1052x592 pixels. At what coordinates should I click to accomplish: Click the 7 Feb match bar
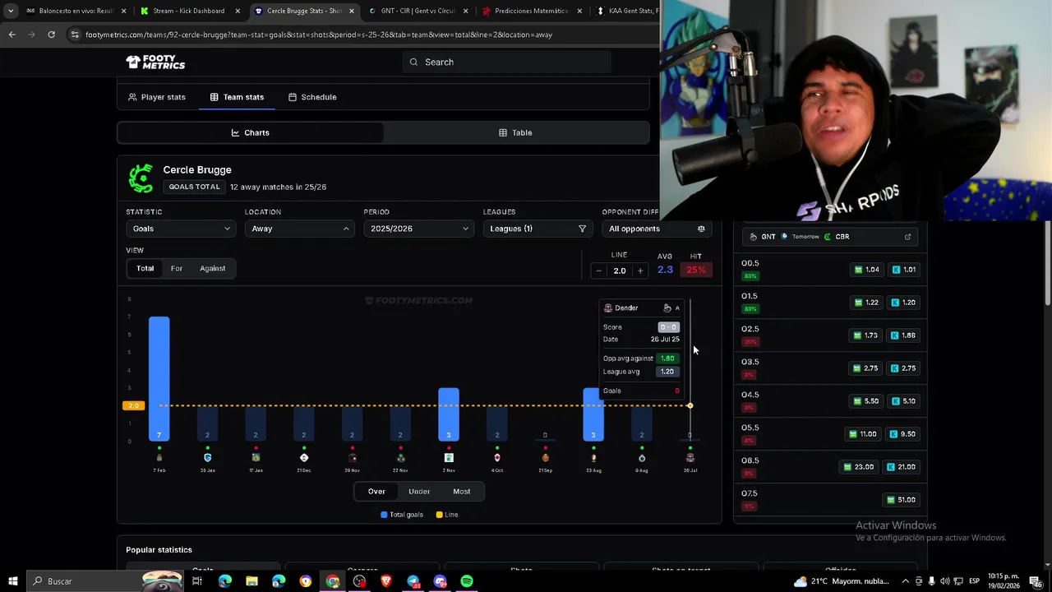pyautogui.click(x=159, y=378)
